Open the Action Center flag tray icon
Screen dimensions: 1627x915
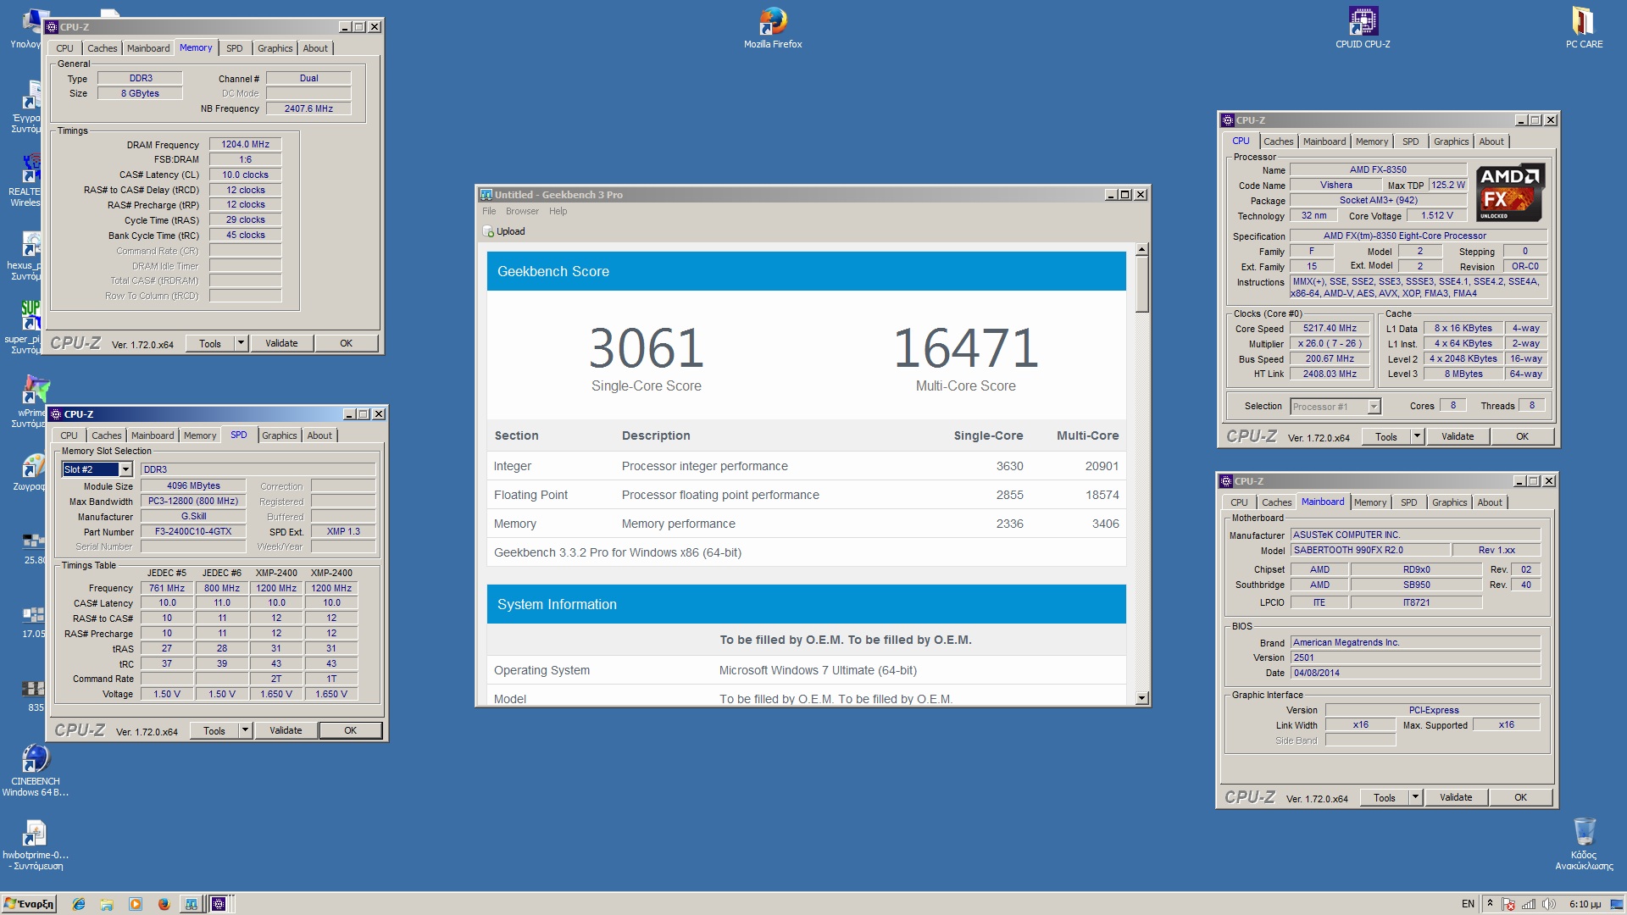coord(1509,904)
